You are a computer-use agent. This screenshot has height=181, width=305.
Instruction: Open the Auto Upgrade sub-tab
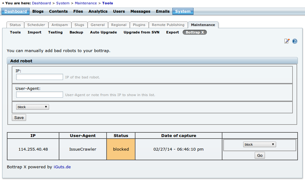tap(103, 33)
